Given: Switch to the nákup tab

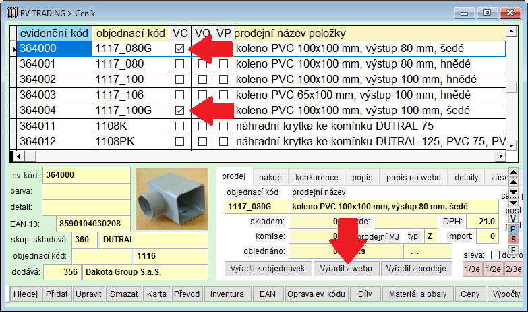Looking at the screenshot, I should click(x=270, y=177).
